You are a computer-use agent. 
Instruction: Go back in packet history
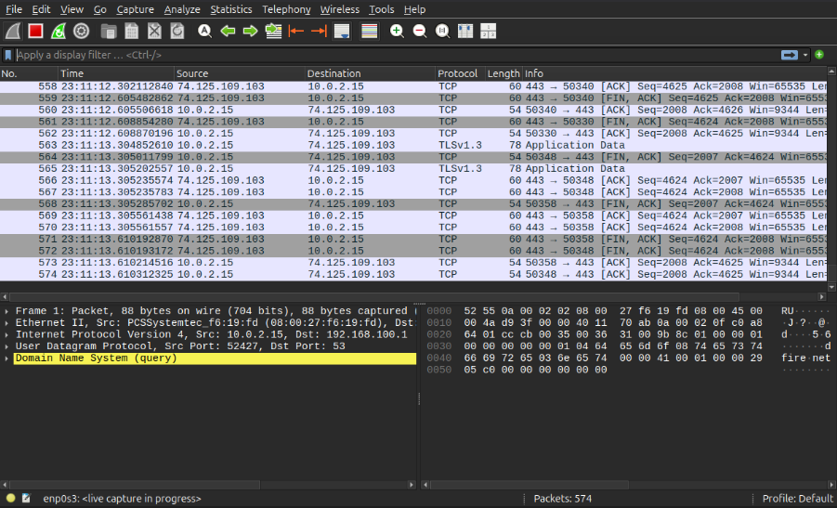point(228,32)
